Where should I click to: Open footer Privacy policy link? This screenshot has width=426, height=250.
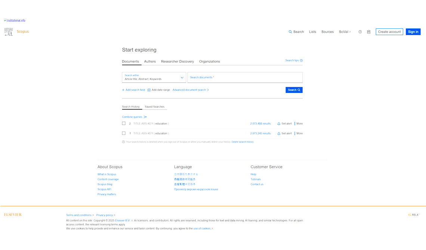click(106, 215)
